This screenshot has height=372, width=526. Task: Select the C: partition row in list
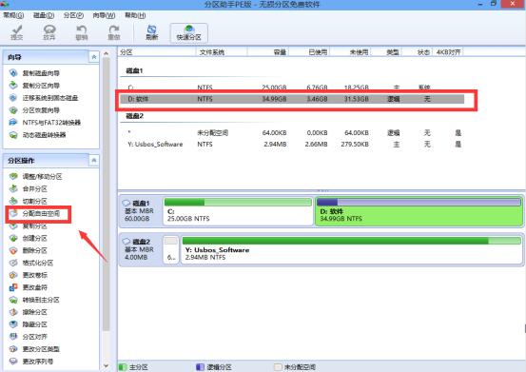[292, 88]
